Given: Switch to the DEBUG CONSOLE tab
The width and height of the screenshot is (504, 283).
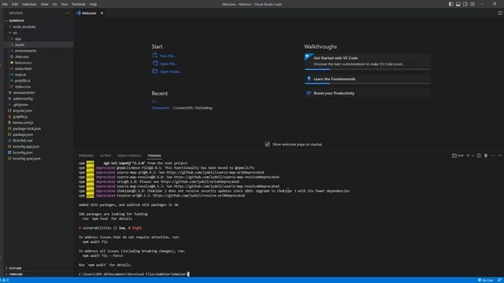Looking at the screenshot, I should coord(129,156).
